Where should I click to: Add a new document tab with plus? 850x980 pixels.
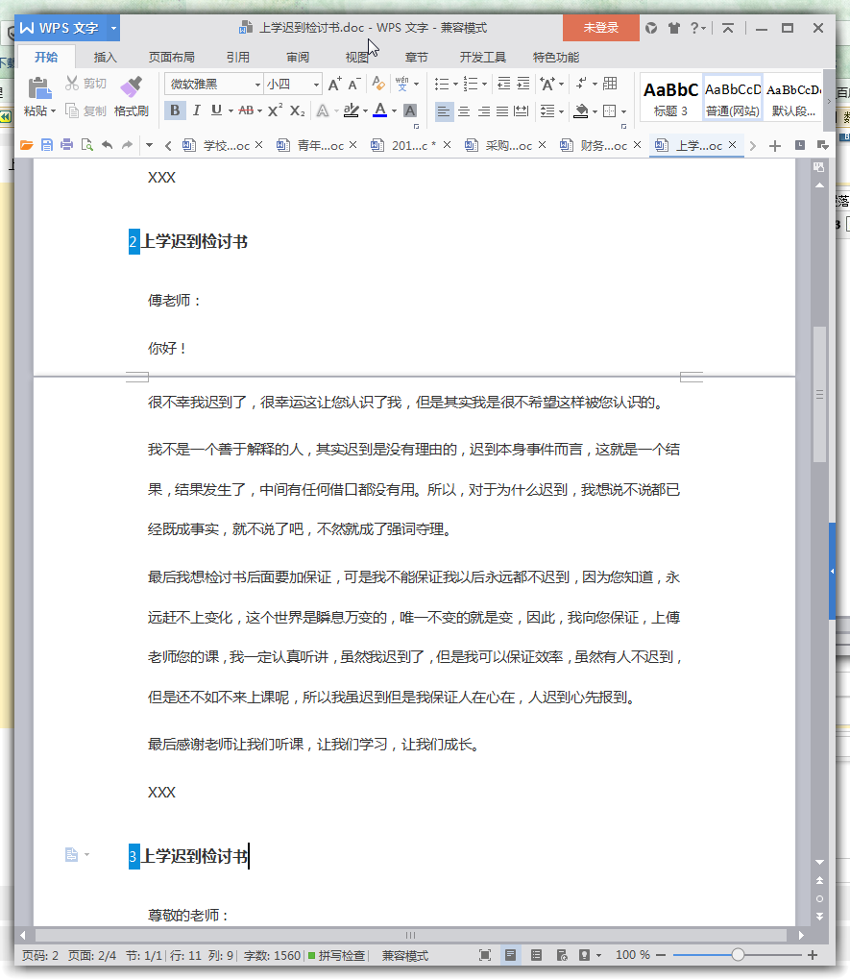(x=775, y=146)
